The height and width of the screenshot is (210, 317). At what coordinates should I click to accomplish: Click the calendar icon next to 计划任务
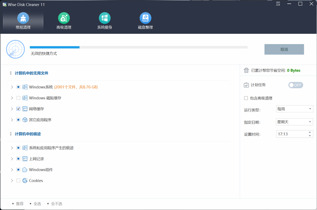click(x=246, y=85)
